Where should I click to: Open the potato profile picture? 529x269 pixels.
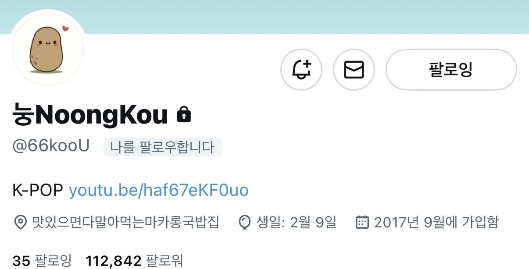pyautogui.click(x=47, y=49)
